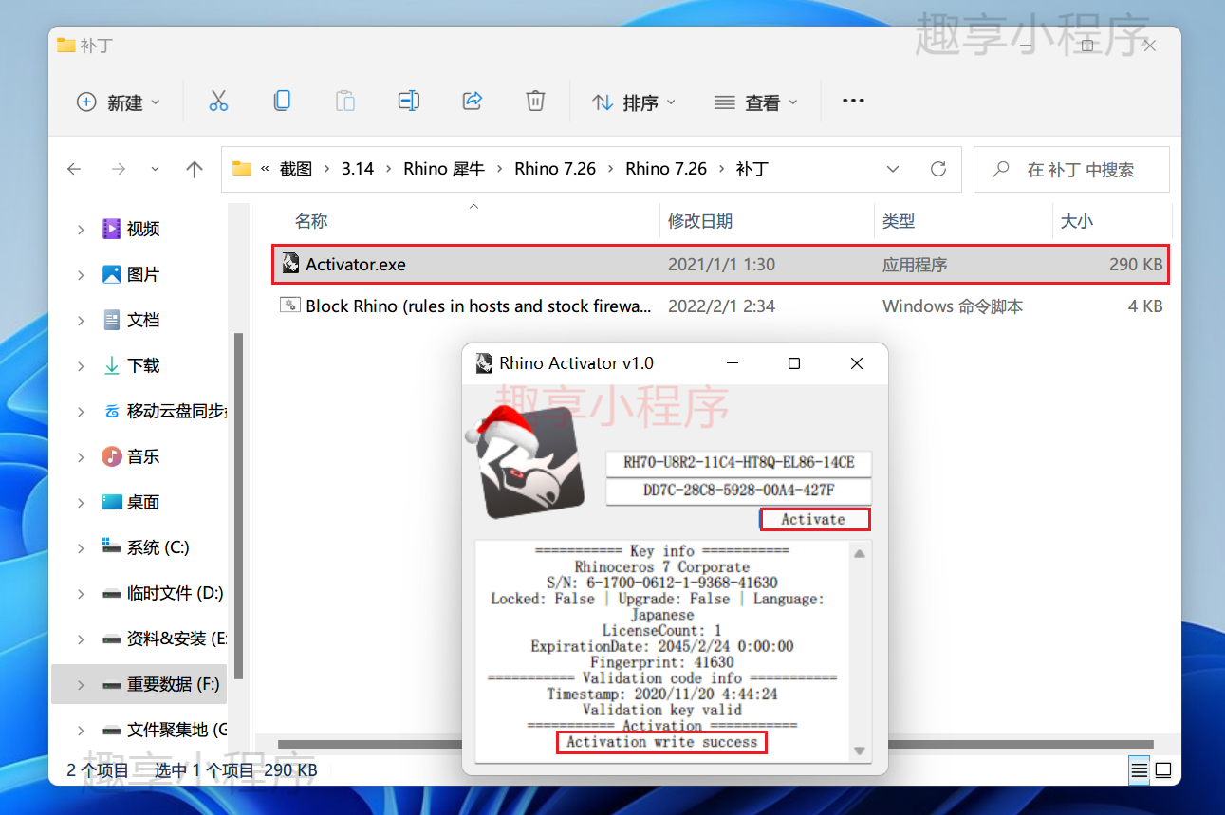Refresh the current folder

click(x=938, y=169)
